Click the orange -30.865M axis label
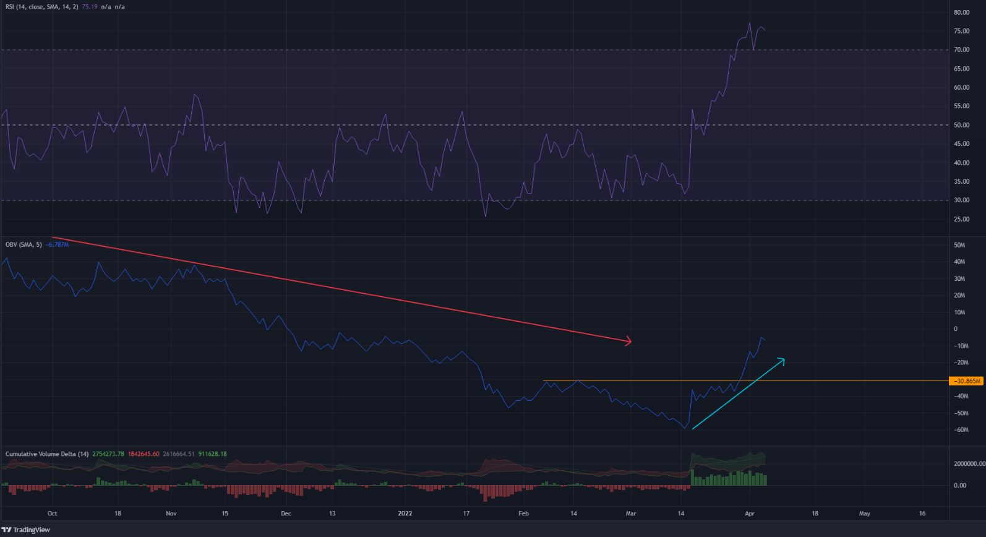Viewport: 986px width, 537px height. click(x=967, y=381)
